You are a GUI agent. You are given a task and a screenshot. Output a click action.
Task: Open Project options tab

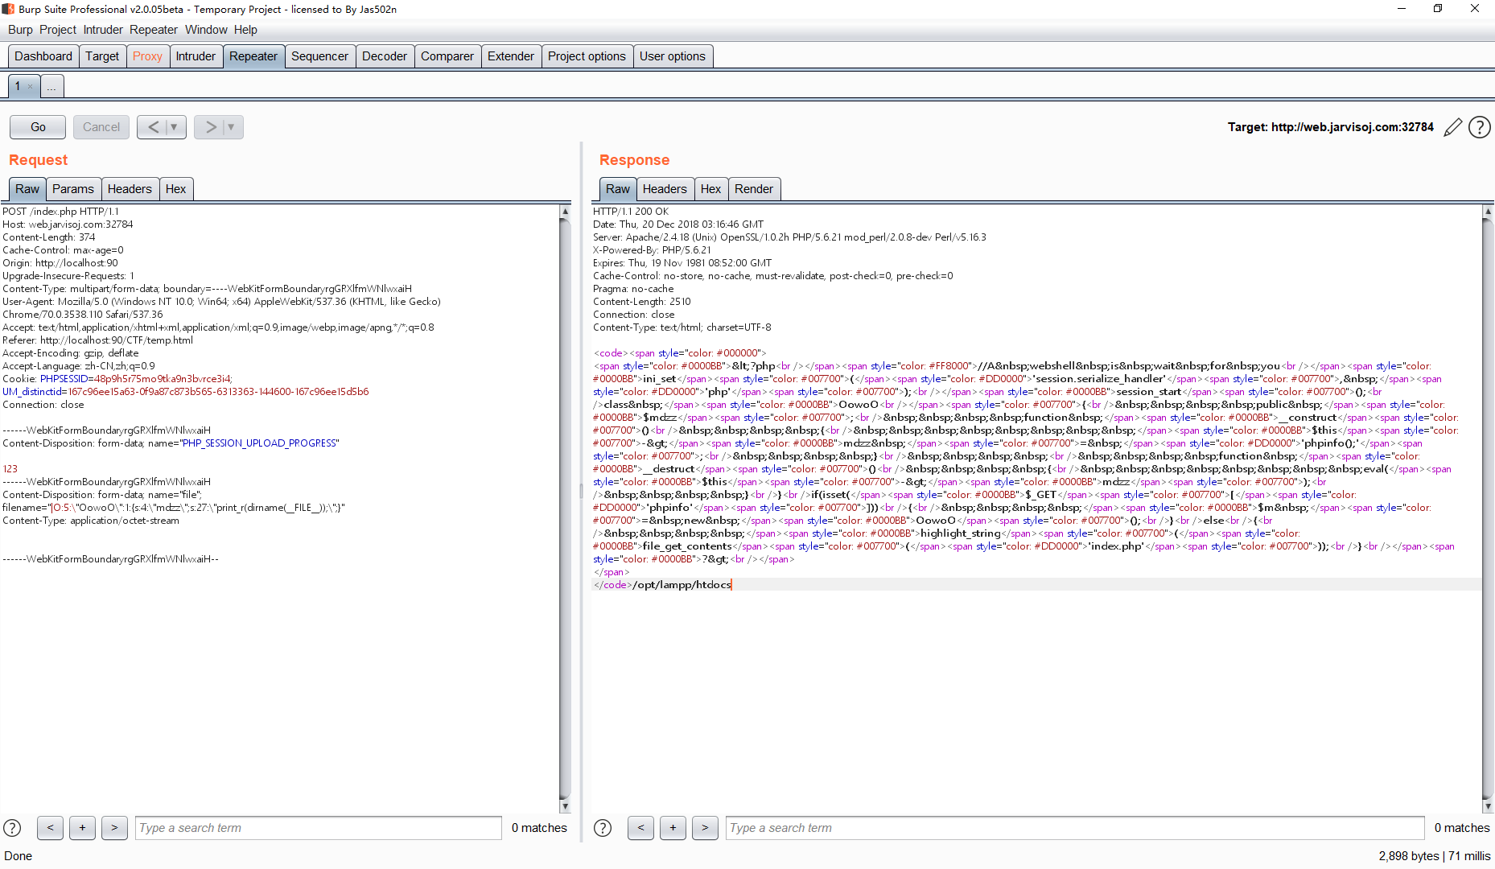587,56
